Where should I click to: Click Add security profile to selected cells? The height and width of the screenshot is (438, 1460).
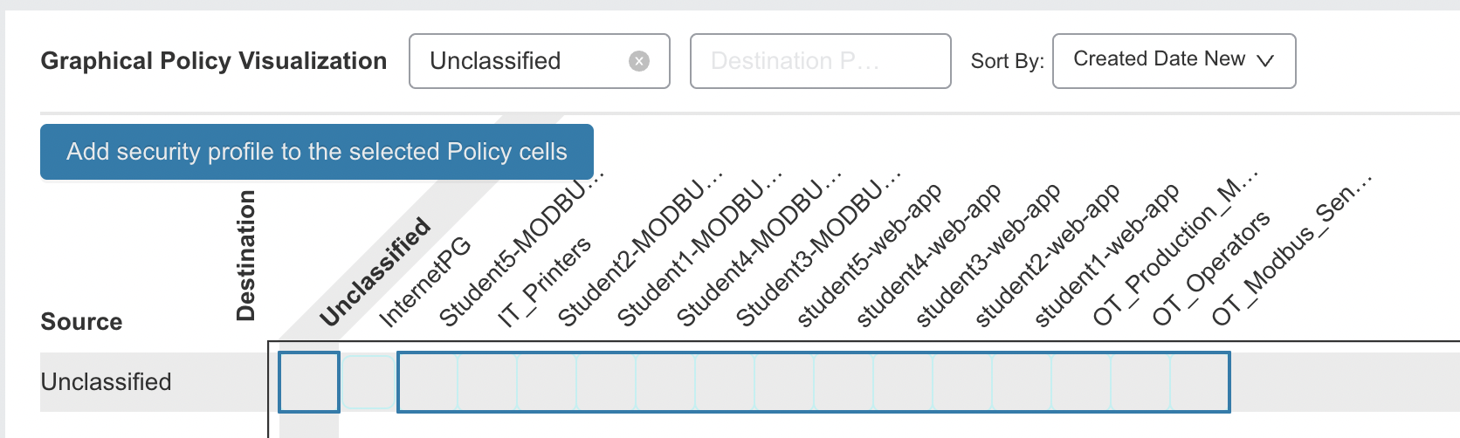click(317, 152)
